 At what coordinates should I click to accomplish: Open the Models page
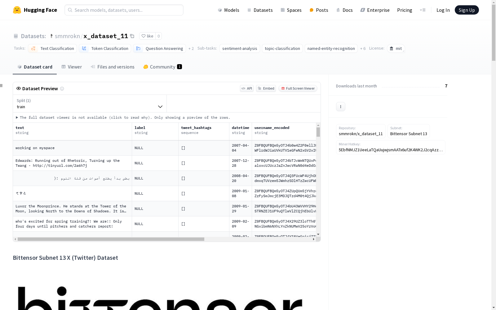[228, 10]
